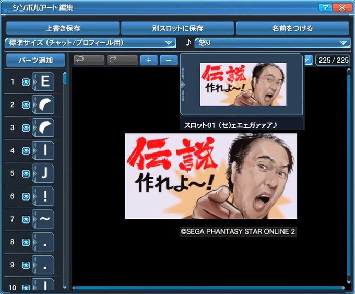Viewport: 355px width, 294px height.
Task: Toggle visibility eye of layer 1
Action: click(x=26, y=82)
